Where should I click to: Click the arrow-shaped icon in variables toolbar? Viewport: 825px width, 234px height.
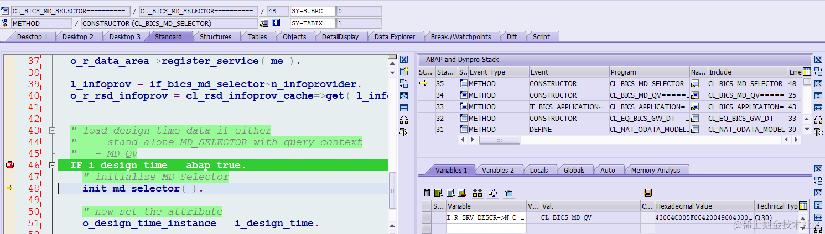coord(493,193)
